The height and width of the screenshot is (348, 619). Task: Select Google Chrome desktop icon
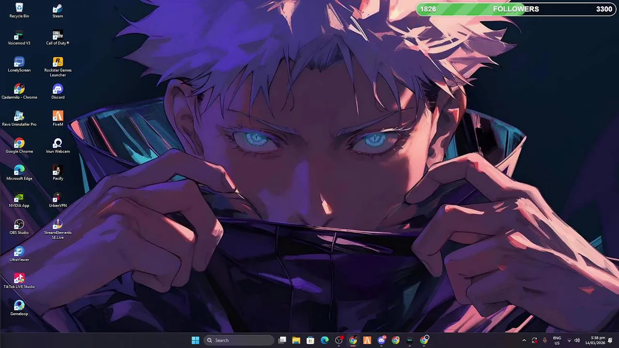tap(19, 146)
